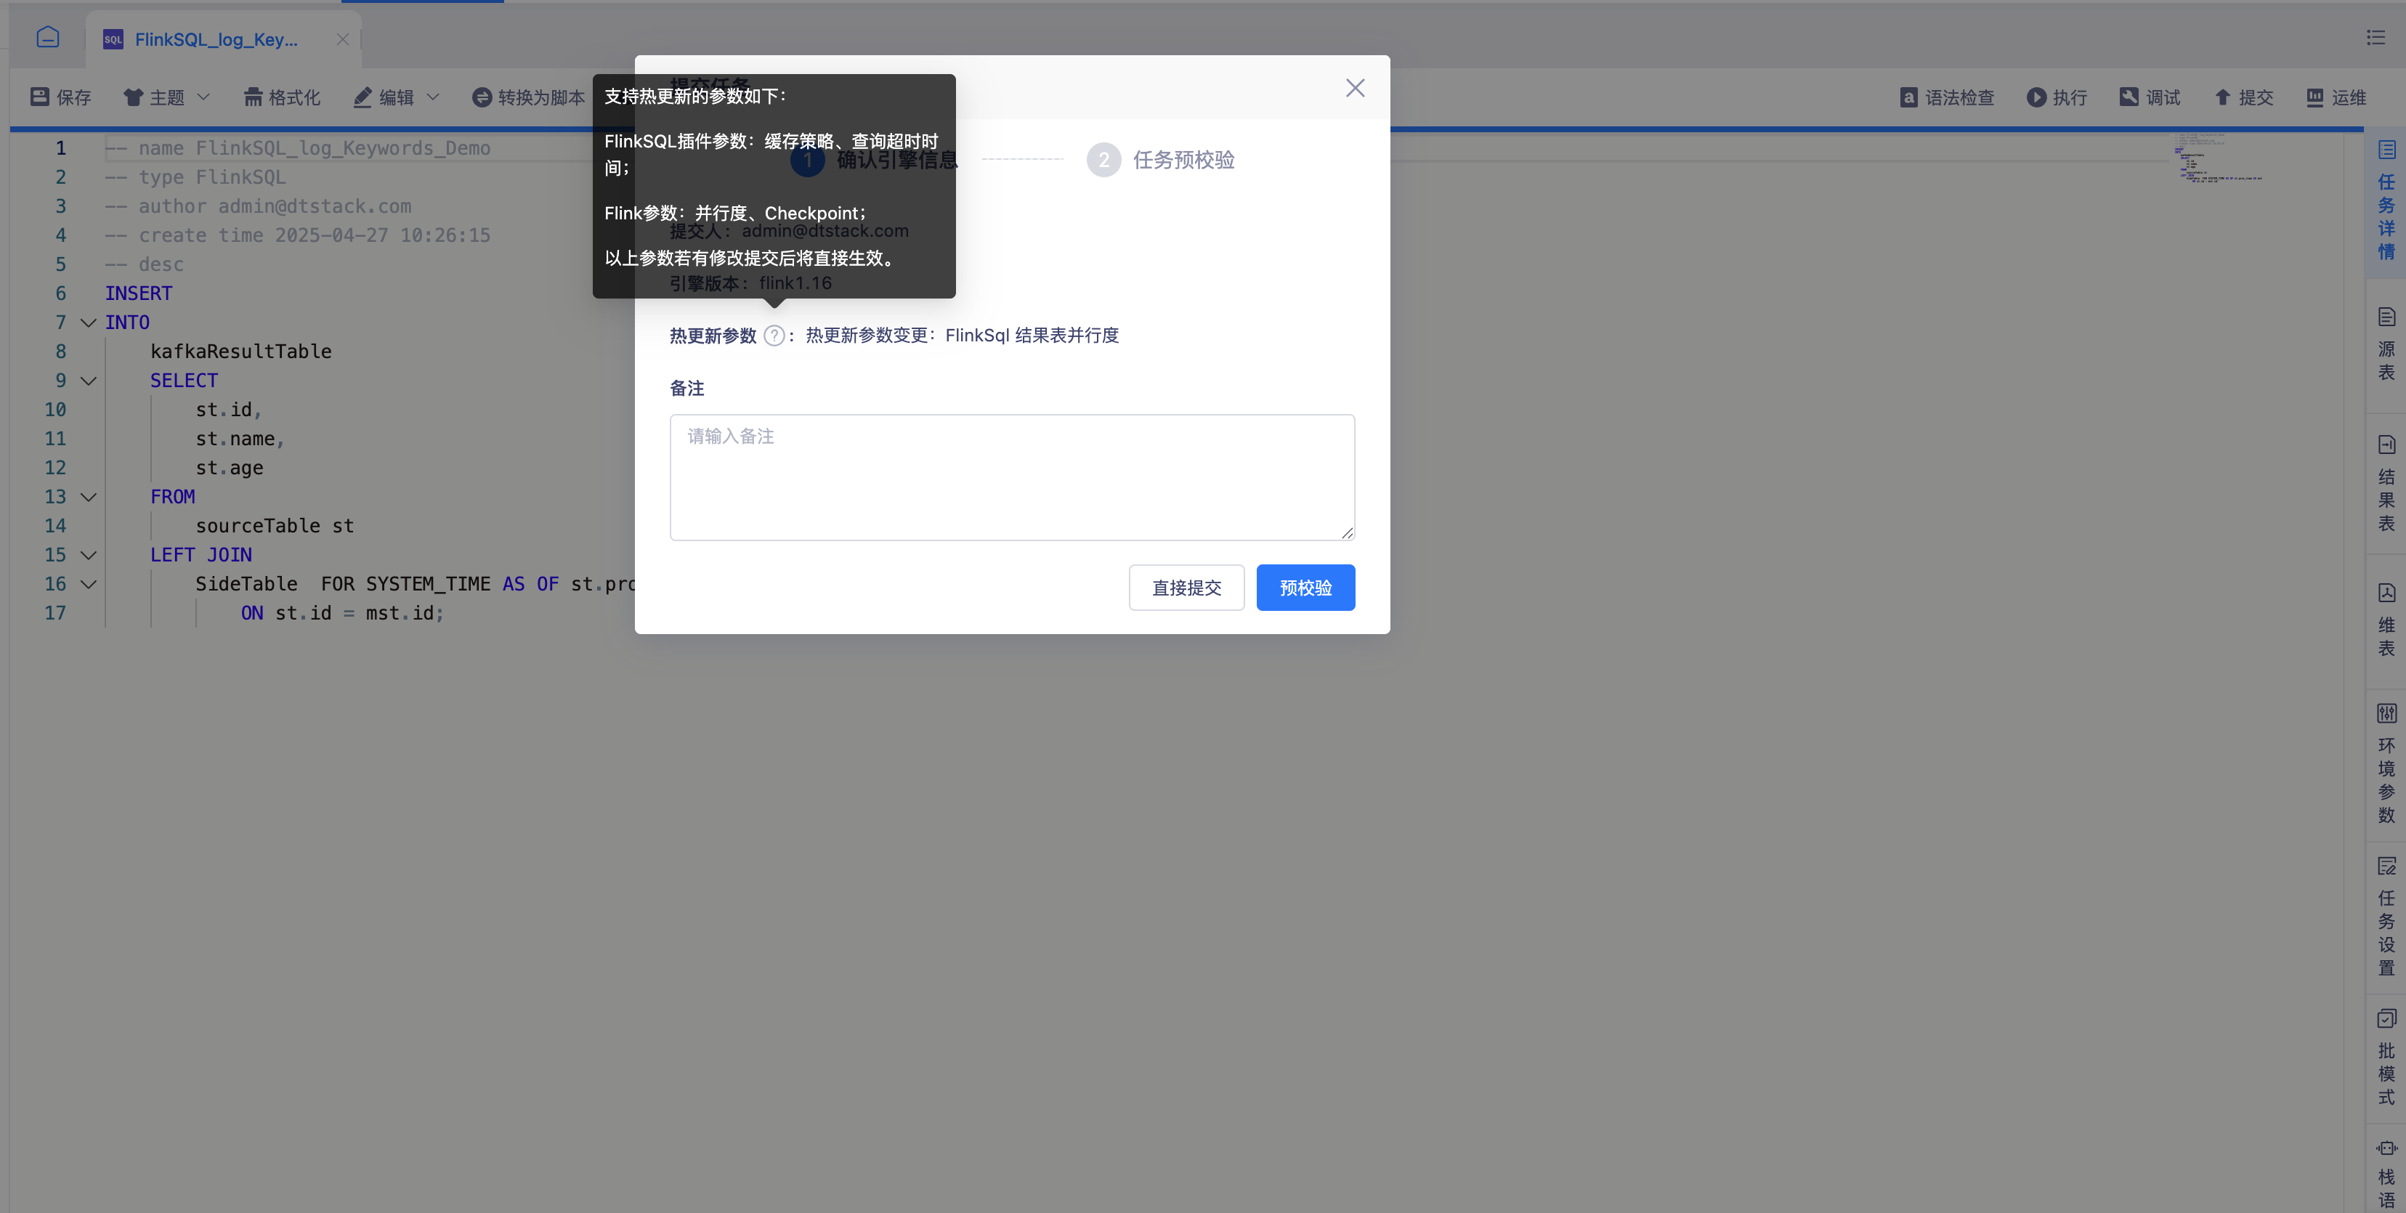The height and width of the screenshot is (1213, 2406).
Task: Click the Direct Submit (直接提交) button
Action: coord(1186,588)
